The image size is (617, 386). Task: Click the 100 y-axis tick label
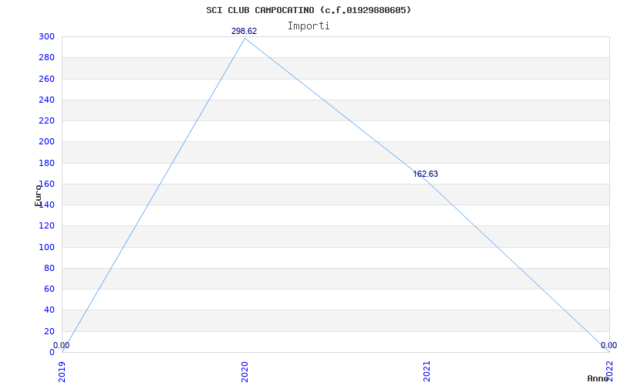click(47, 247)
